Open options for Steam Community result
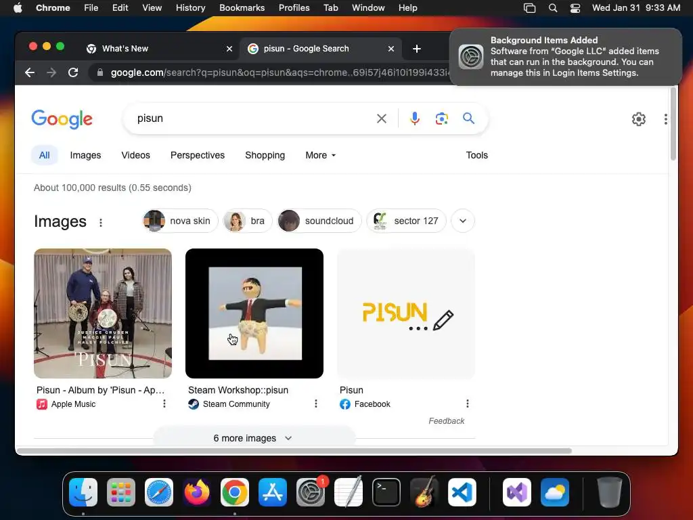 [316, 404]
